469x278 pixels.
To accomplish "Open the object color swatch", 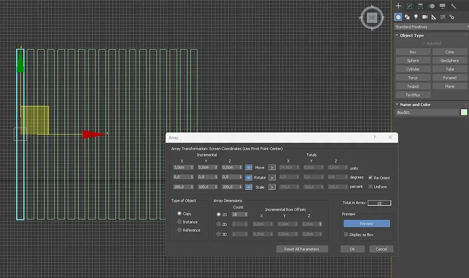I will (x=464, y=112).
